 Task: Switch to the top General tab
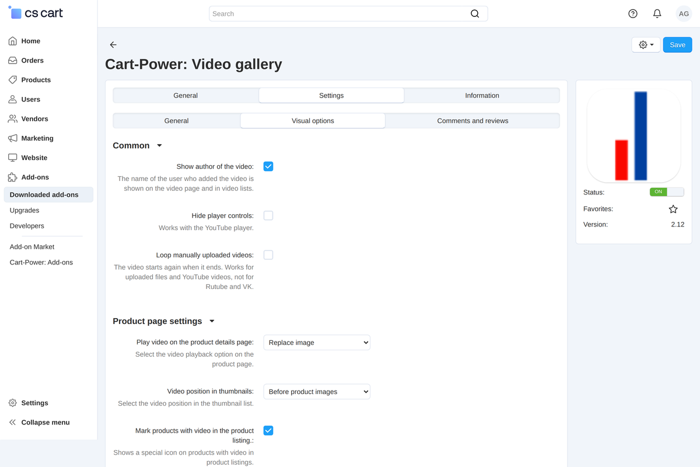point(185,96)
